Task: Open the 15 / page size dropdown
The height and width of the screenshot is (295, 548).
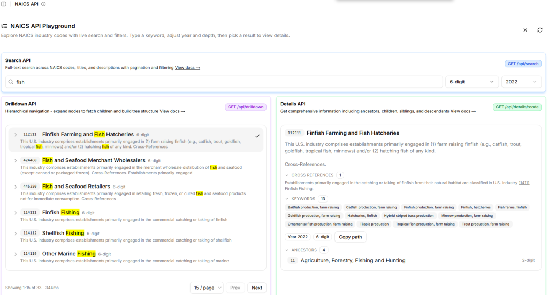Action: point(206,288)
